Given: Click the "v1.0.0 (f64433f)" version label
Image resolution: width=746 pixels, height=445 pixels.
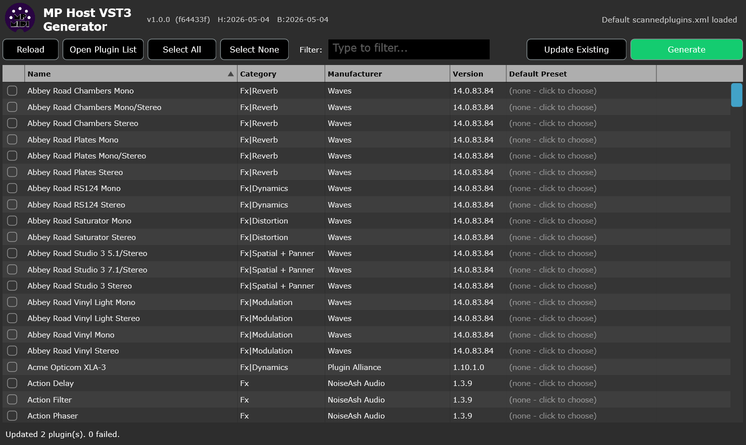Looking at the screenshot, I should pyautogui.click(x=178, y=19).
